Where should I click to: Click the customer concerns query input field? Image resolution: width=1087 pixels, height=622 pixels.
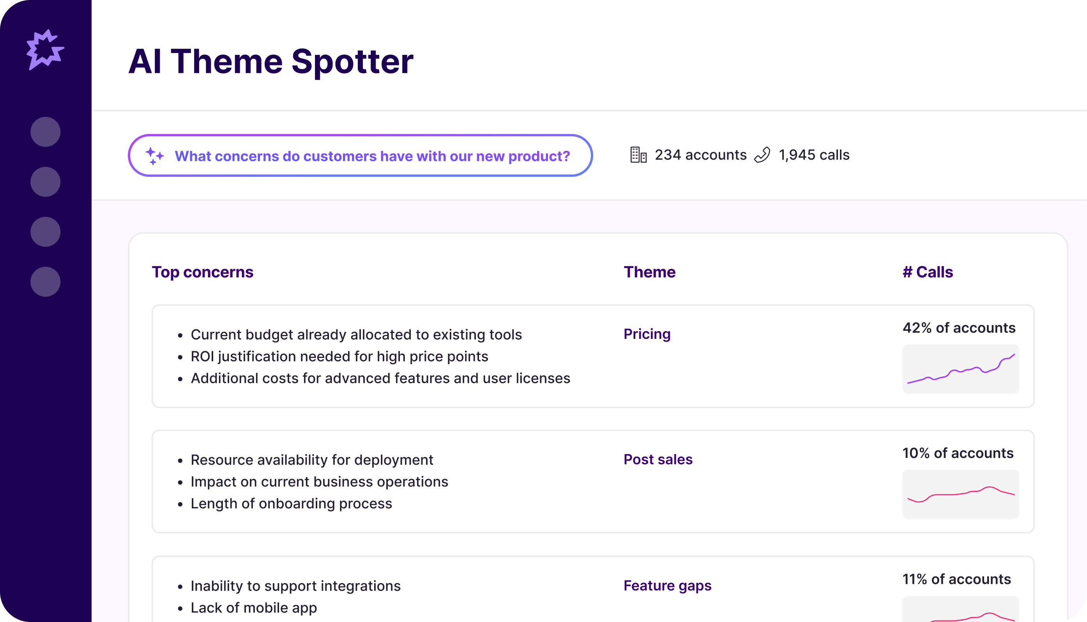coord(372,156)
